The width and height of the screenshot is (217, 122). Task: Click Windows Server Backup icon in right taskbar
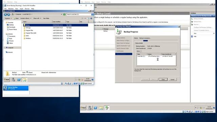pos(107,108)
